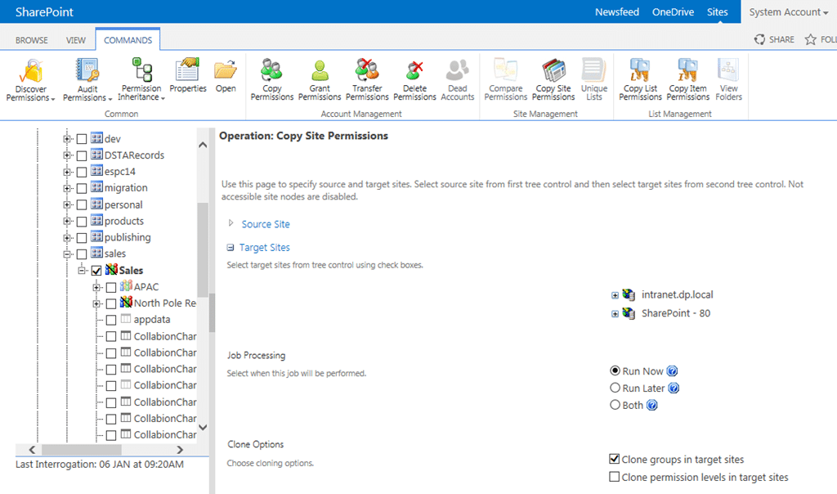
Task: Click help icon next to Run Now
Action: [672, 371]
